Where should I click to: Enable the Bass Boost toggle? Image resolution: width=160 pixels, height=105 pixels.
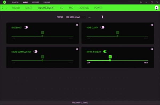point(26,27)
